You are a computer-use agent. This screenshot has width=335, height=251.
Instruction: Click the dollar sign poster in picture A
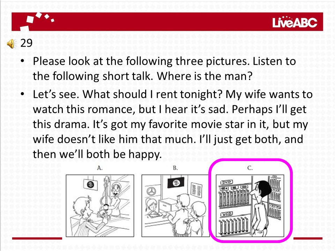pos(91,184)
